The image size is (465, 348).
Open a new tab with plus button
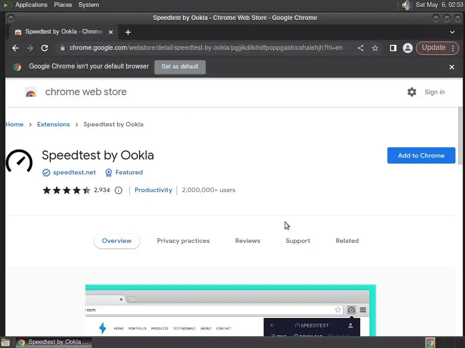click(x=128, y=32)
